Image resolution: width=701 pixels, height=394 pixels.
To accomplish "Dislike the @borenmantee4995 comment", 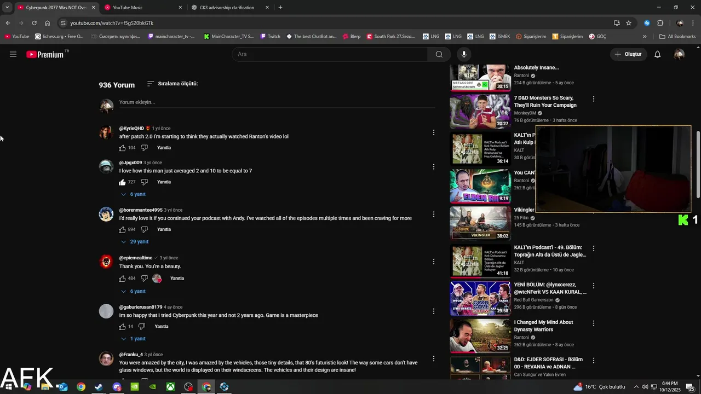I will (144, 229).
